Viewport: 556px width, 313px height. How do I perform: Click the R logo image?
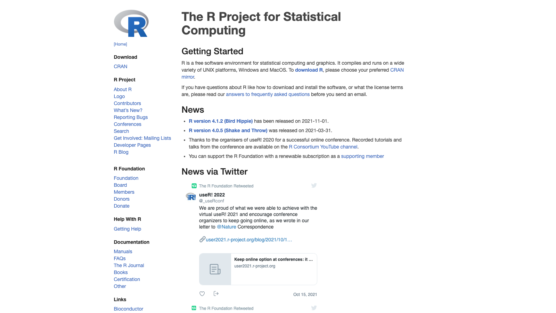pos(131,23)
